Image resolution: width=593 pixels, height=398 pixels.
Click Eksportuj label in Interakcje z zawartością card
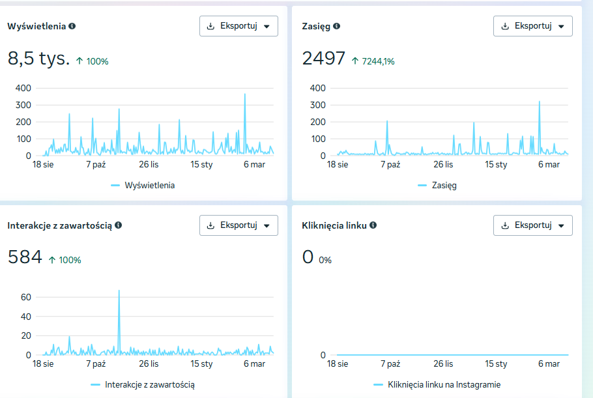(x=239, y=225)
